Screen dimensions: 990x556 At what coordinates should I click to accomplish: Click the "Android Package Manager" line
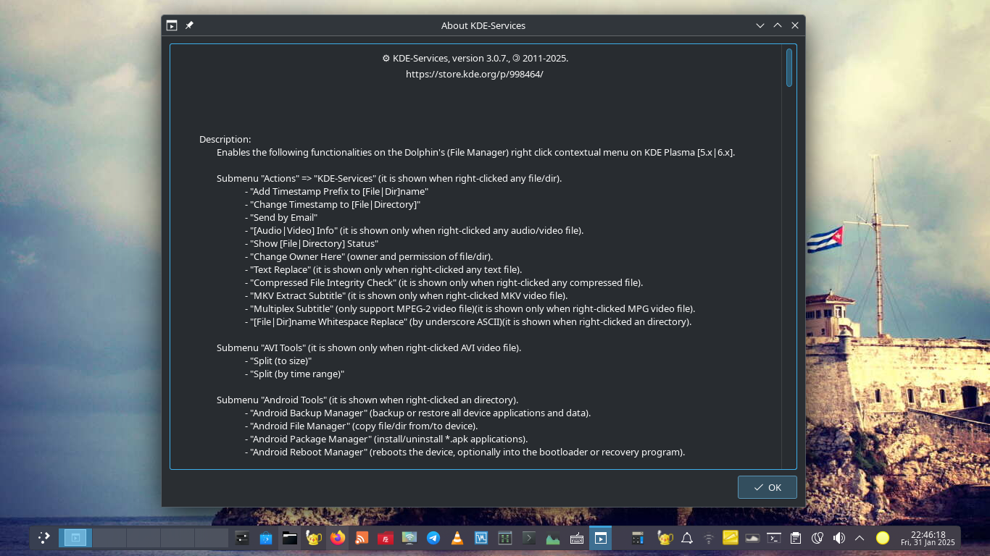pyautogui.click(x=386, y=439)
